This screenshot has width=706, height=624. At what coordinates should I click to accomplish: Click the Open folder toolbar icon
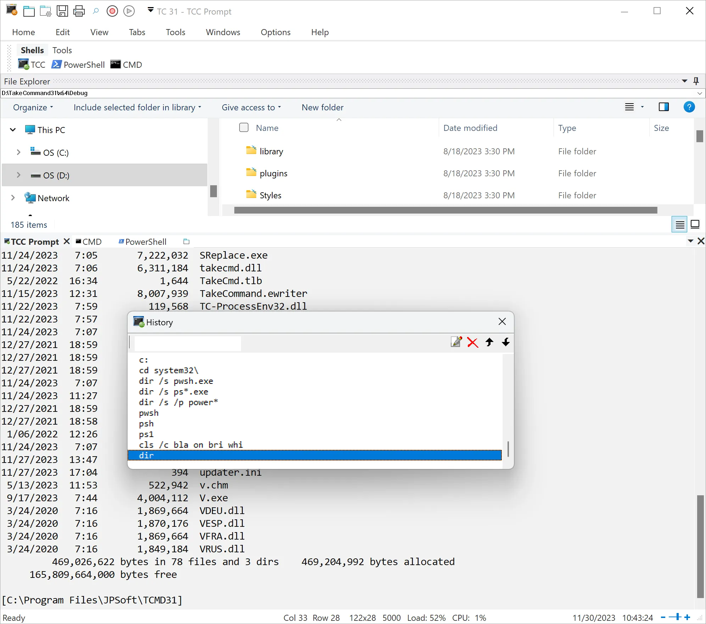click(x=29, y=11)
